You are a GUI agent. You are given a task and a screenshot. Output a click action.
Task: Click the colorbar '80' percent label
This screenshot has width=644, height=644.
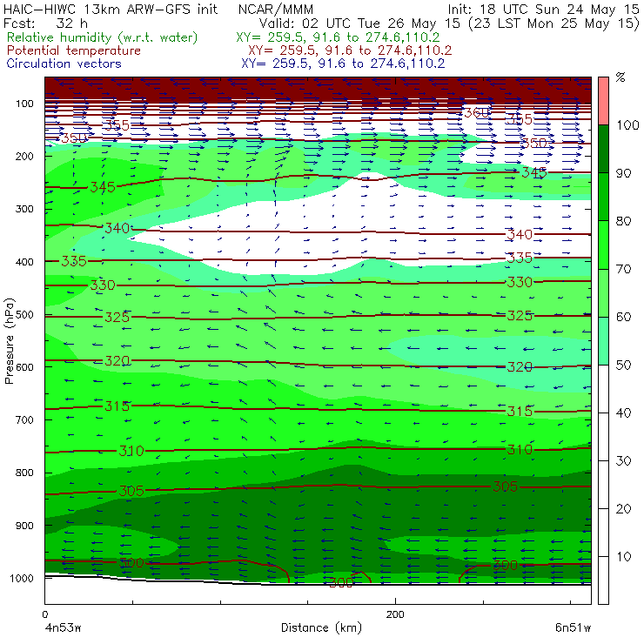point(623,221)
